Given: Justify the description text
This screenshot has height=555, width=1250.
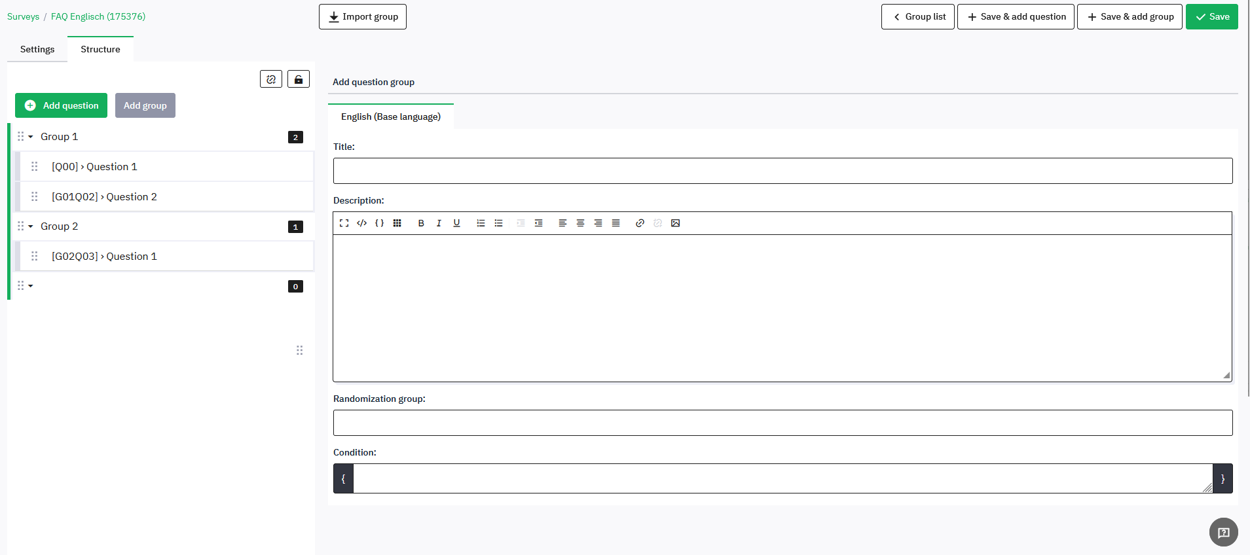Looking at the screenshot, I should click(x=616, y=223).
